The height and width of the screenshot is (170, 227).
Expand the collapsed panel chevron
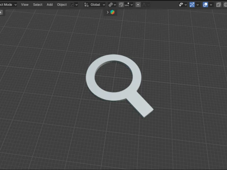click(x=107, y=12)
